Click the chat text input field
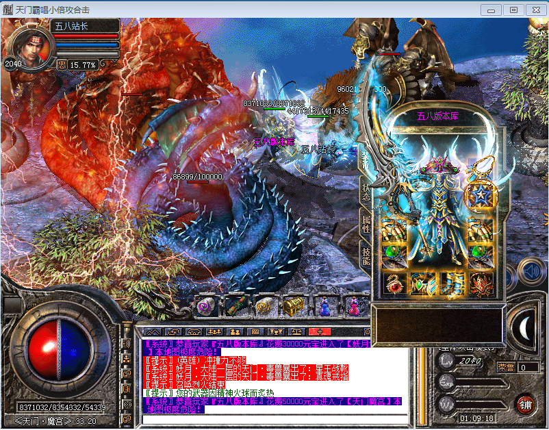The image size is (549, 430). (x=274, y=418)
